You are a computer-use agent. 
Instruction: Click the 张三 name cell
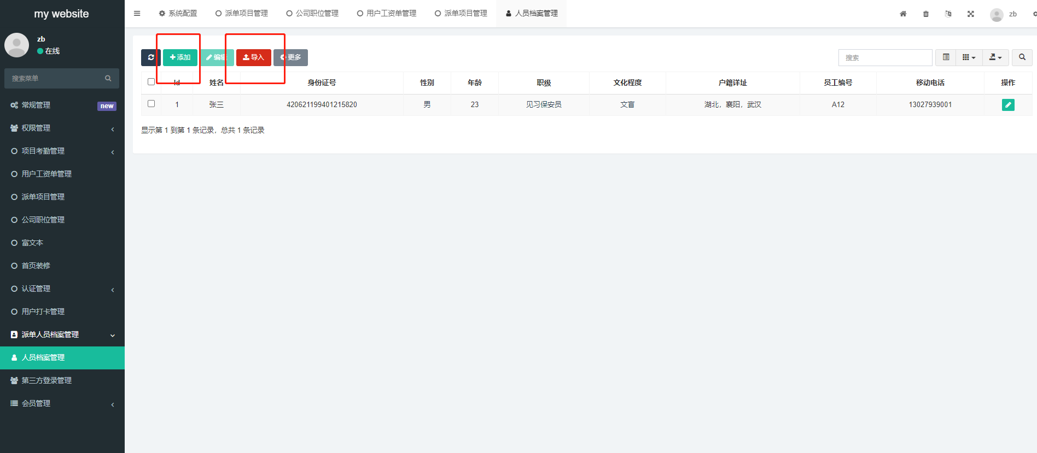click(x=217, y=104)
